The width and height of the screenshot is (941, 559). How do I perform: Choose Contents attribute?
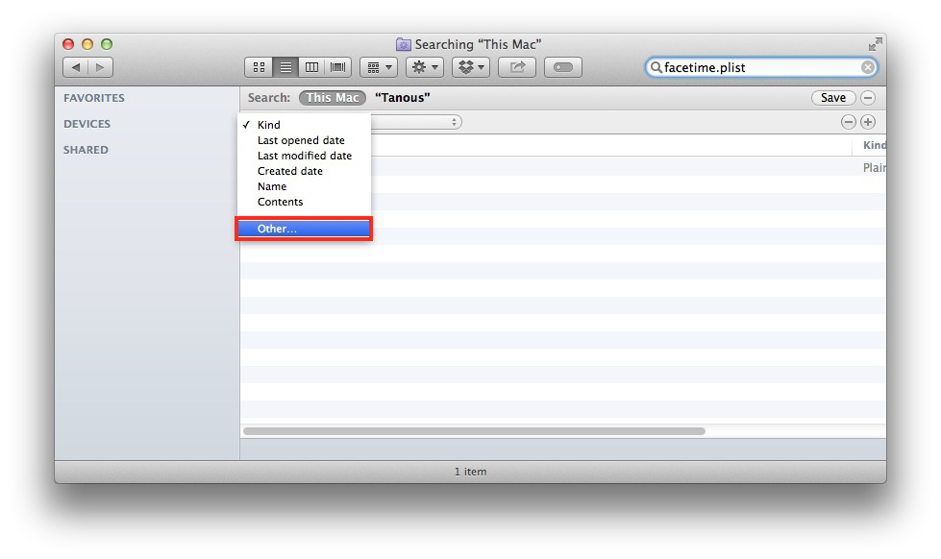click(x=304, y=202)
